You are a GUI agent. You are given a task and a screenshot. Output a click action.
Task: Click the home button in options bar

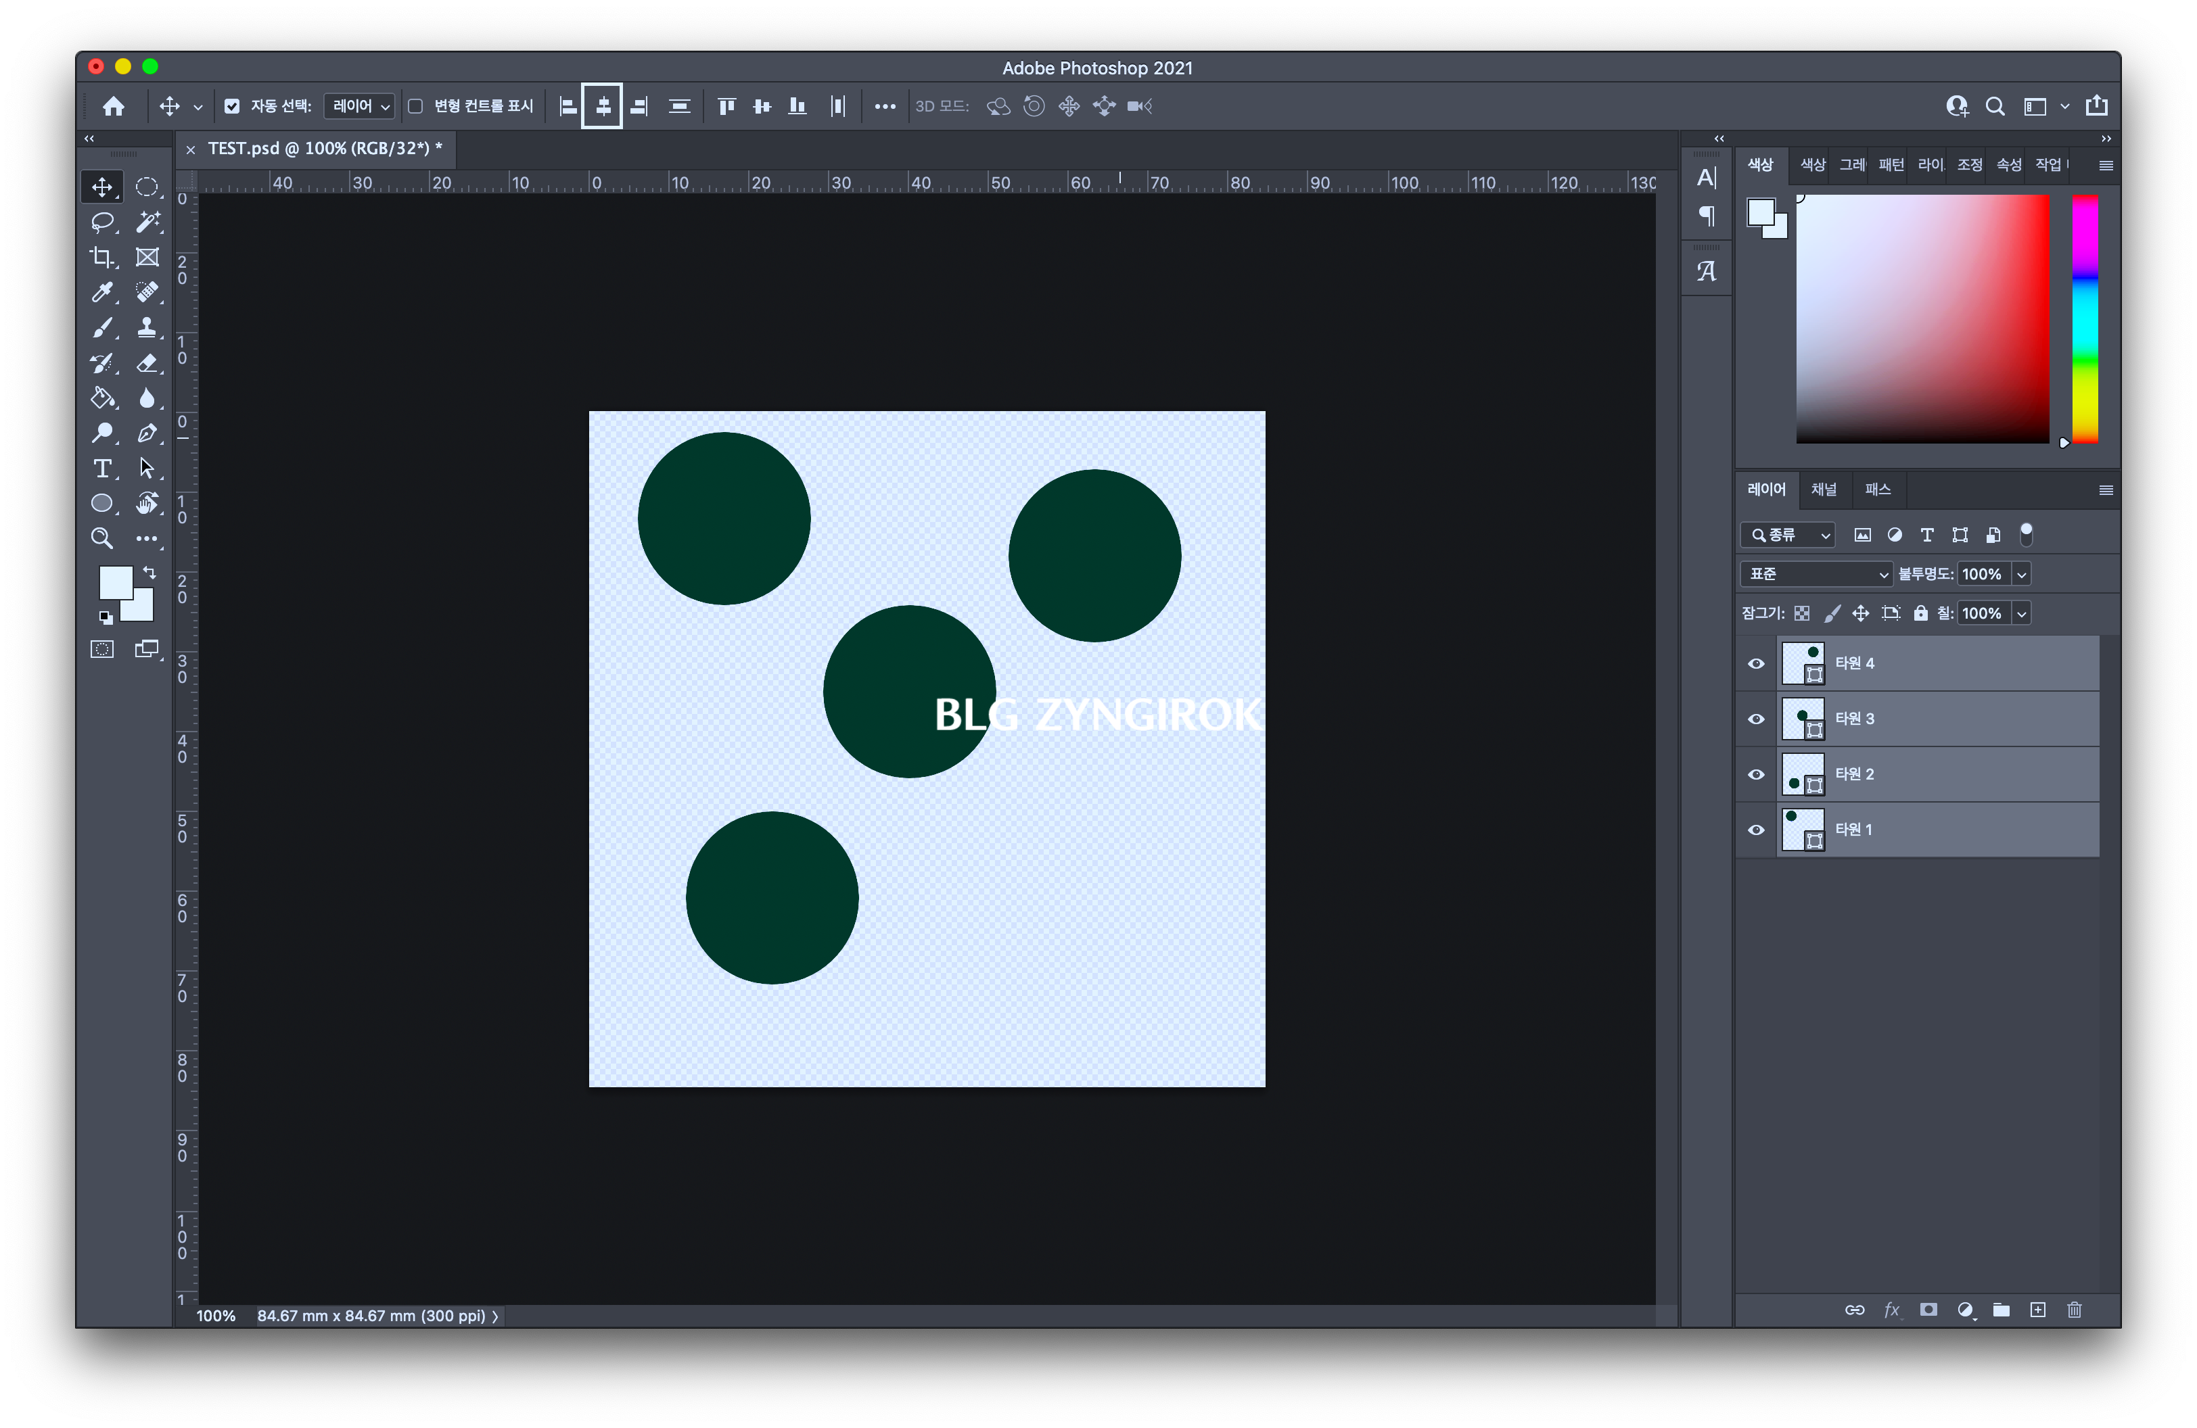(114, 106)
